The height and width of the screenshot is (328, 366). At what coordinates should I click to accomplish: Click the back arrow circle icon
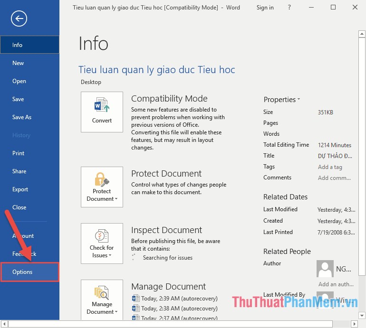click(x=19, y=19)
